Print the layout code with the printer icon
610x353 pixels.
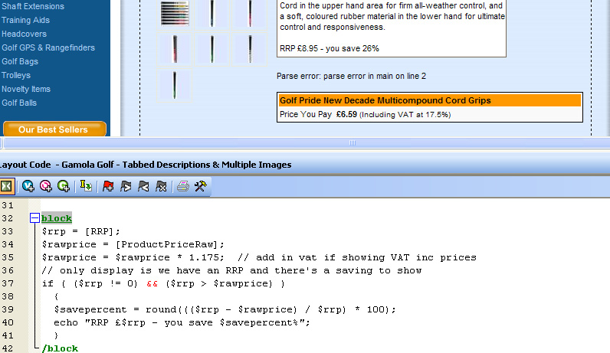[182, 186]
